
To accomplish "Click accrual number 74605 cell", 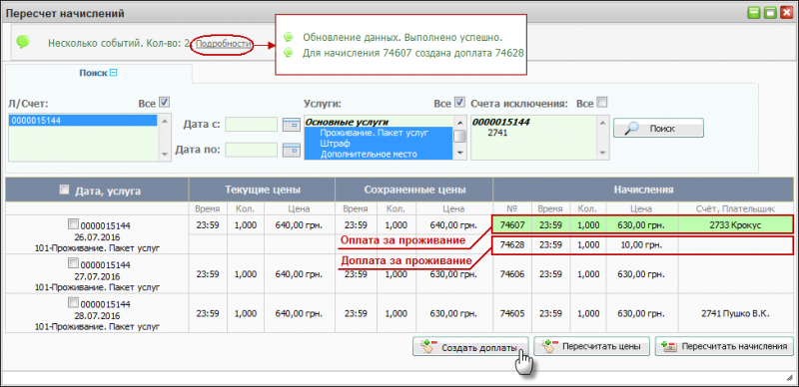I will [x=512, y=313].
